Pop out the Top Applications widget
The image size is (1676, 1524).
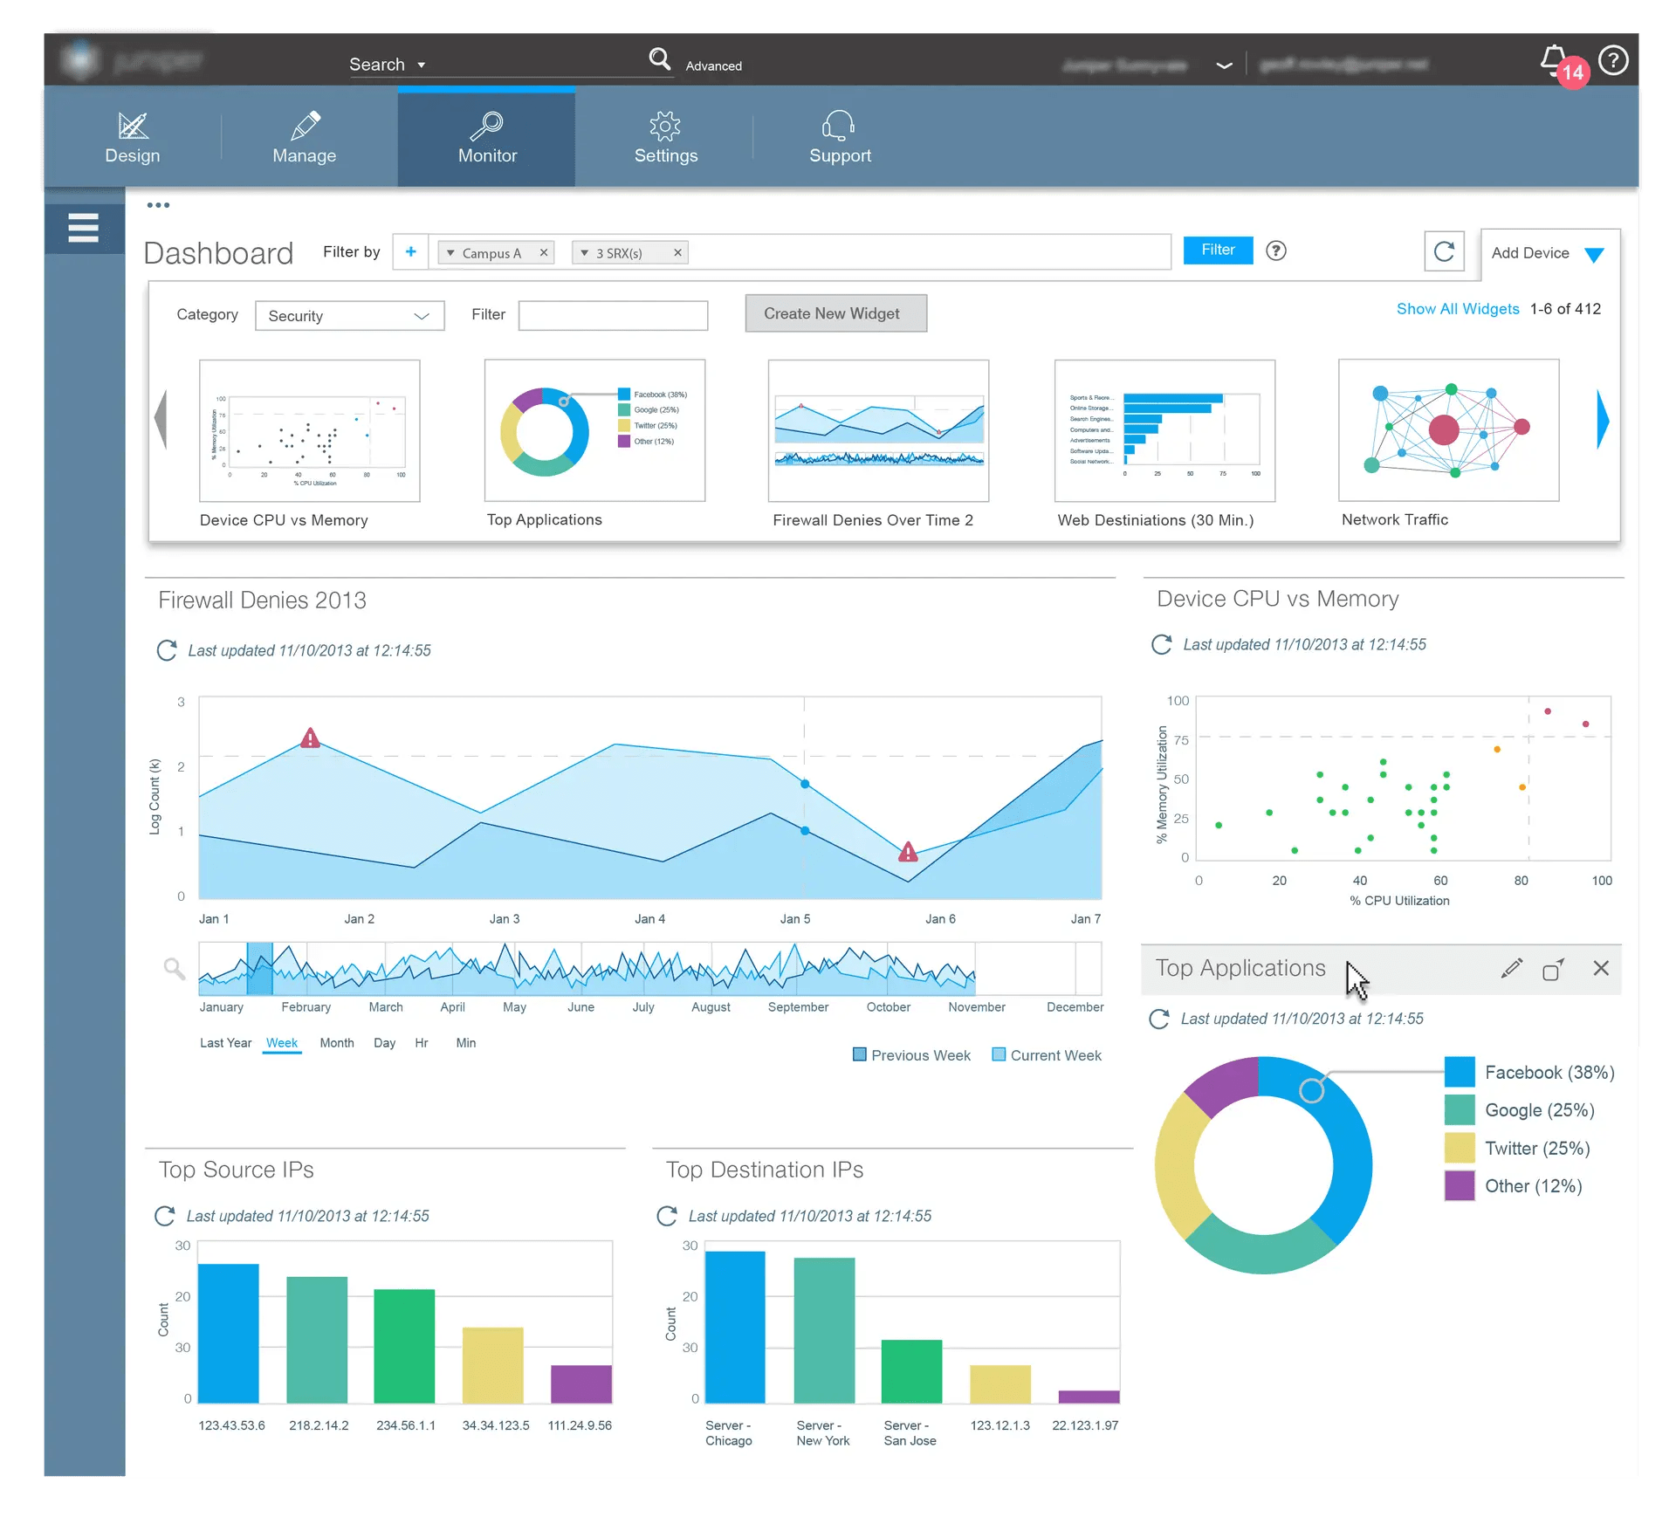click(1553, 969)
